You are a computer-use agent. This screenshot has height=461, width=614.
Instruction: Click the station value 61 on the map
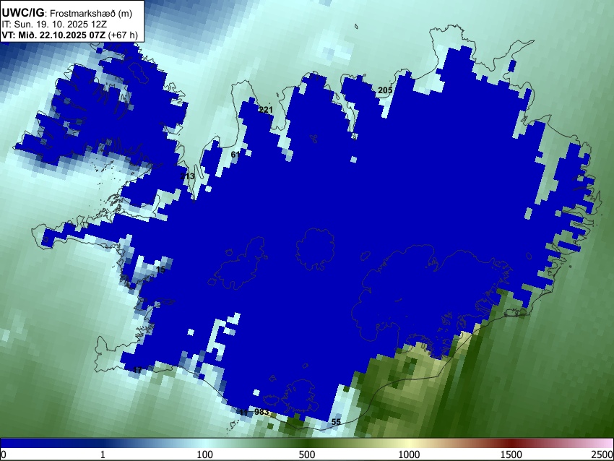235,155
